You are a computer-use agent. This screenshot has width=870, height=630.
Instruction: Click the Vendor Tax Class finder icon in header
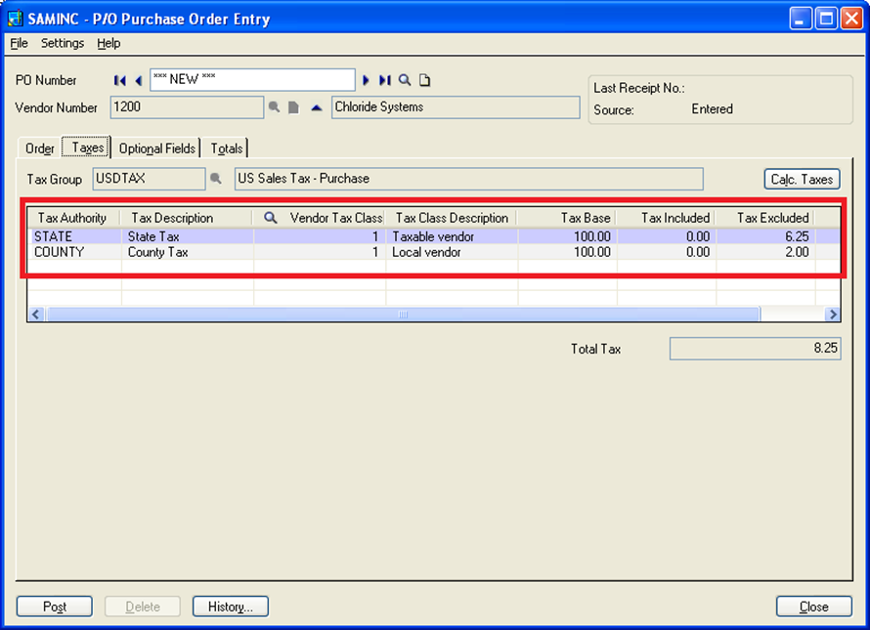(270, 218)
